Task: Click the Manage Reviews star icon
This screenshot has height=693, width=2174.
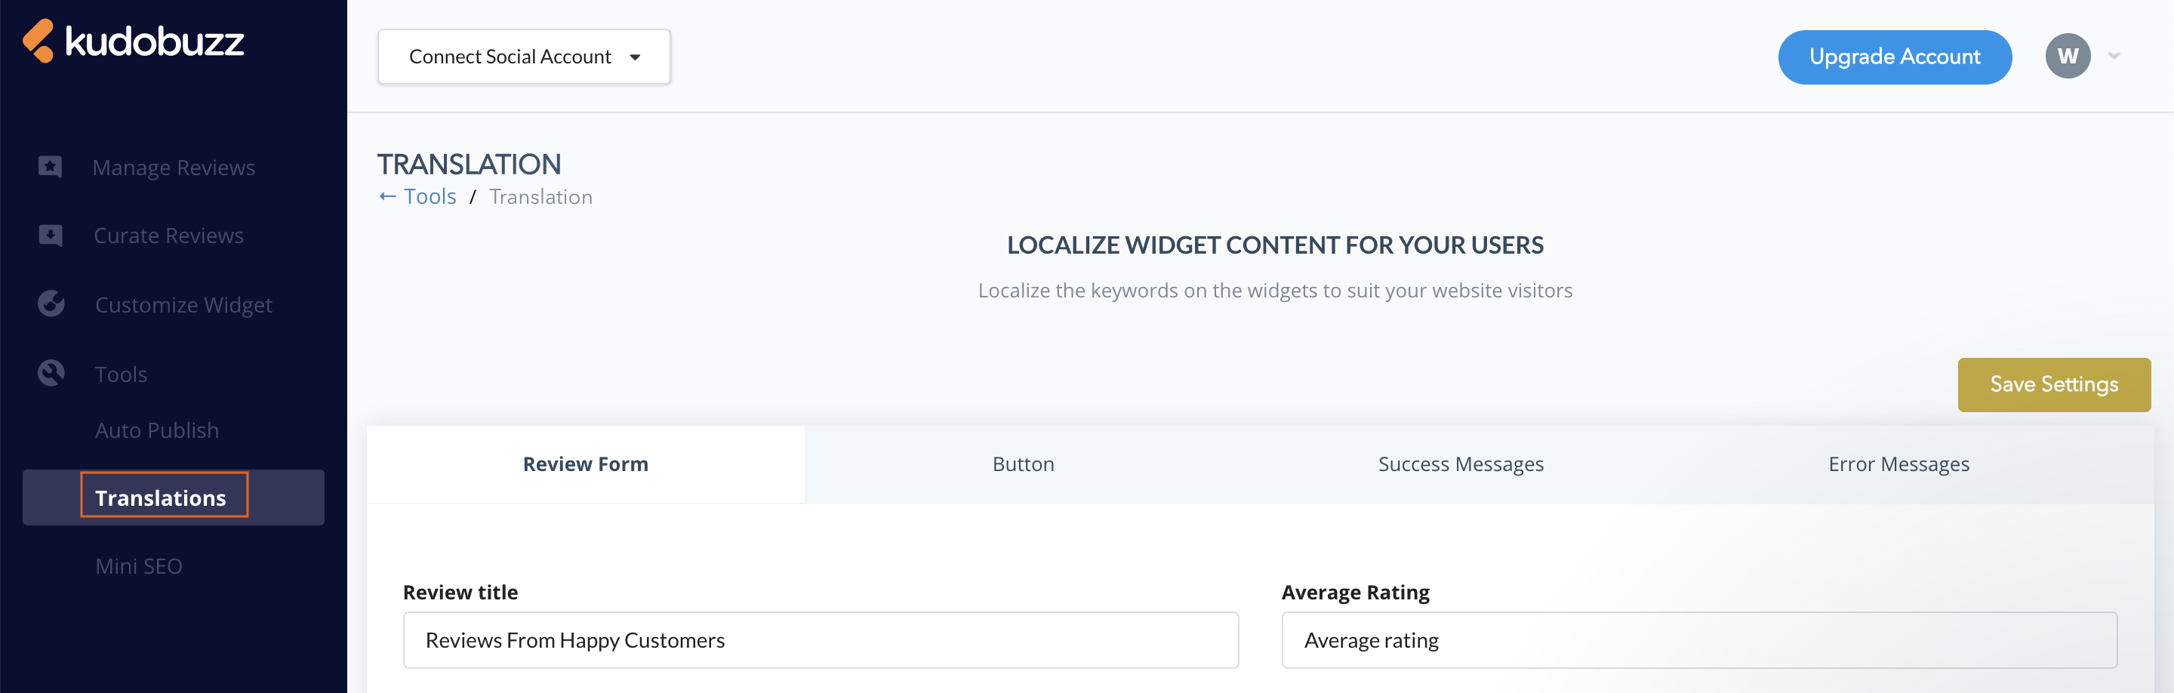Action: [x=50, y=166]
